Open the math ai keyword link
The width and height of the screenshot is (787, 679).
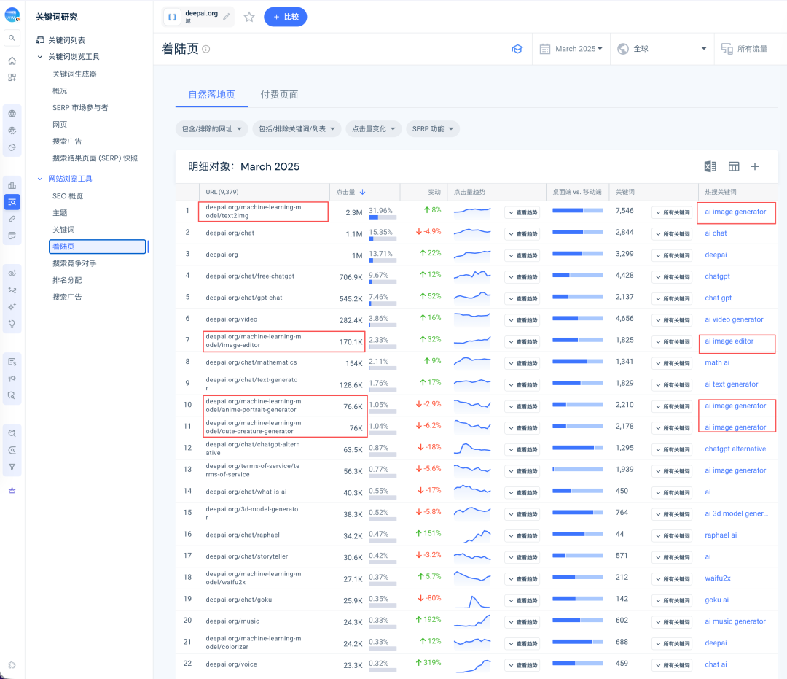717,362
